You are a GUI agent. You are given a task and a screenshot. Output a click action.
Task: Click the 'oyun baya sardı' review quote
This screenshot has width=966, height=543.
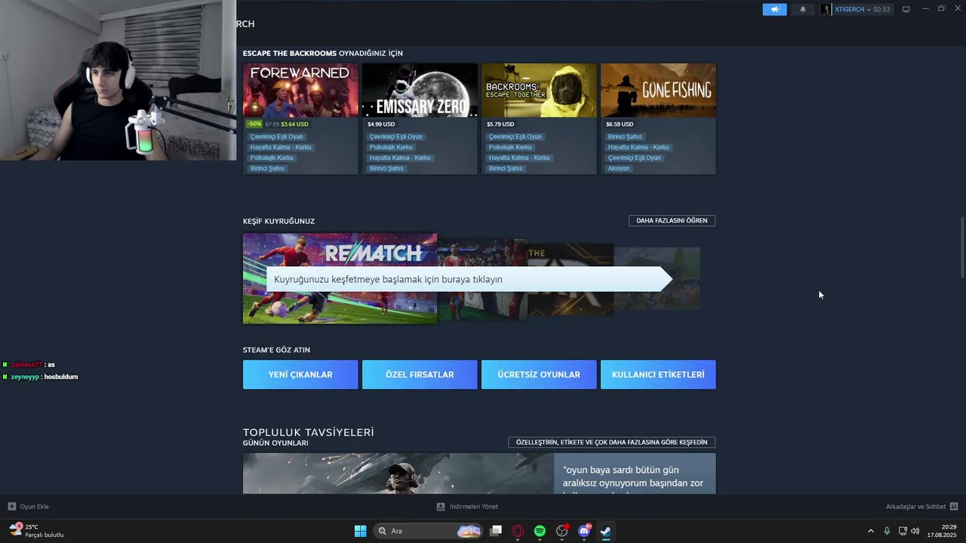pyautogui.click(x=633, y=477)
